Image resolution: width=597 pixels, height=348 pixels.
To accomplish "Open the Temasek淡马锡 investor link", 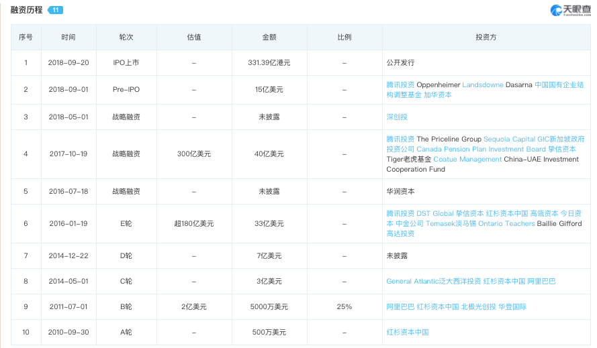I will (451, 223).
